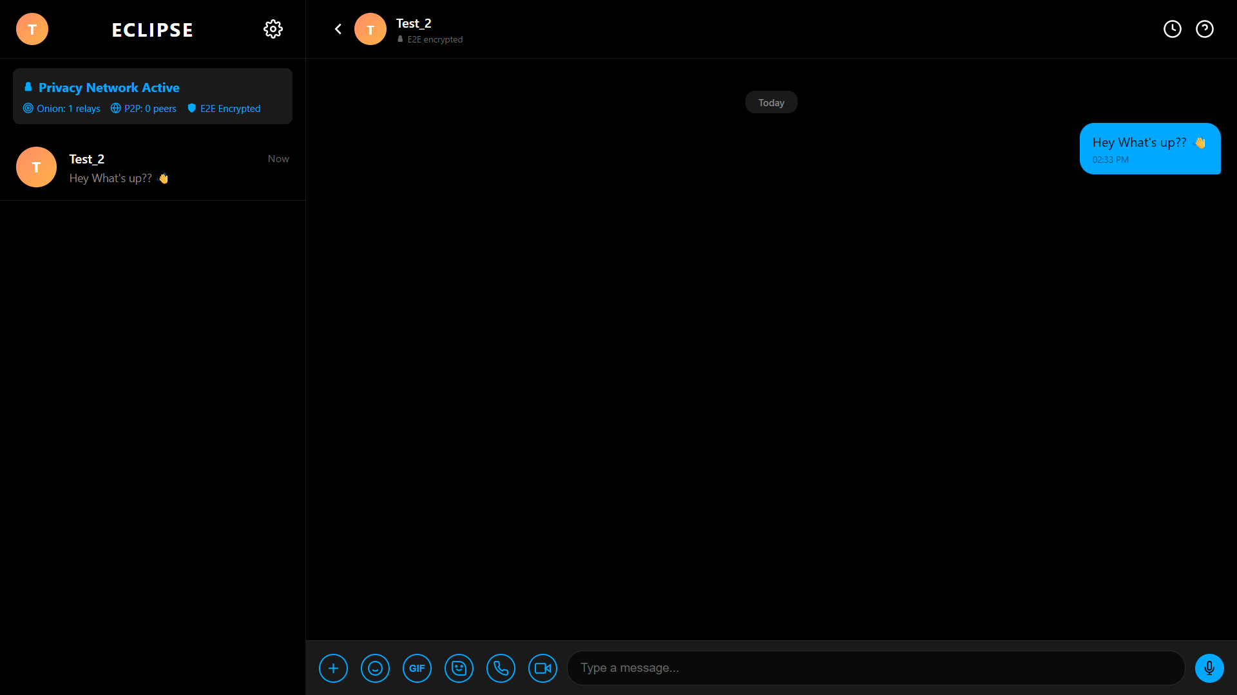Click the message input field

click(x=876, y=668)
